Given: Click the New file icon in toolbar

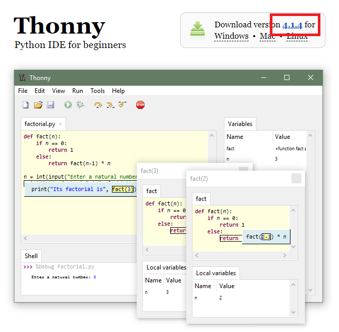Looking at the screenshot, I should coord(25,105).
